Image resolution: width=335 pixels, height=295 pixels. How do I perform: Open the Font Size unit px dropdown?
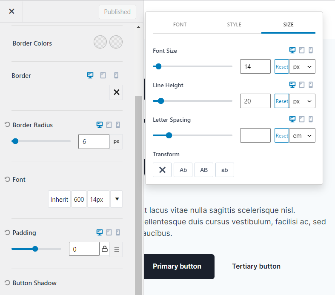[302, 67]
